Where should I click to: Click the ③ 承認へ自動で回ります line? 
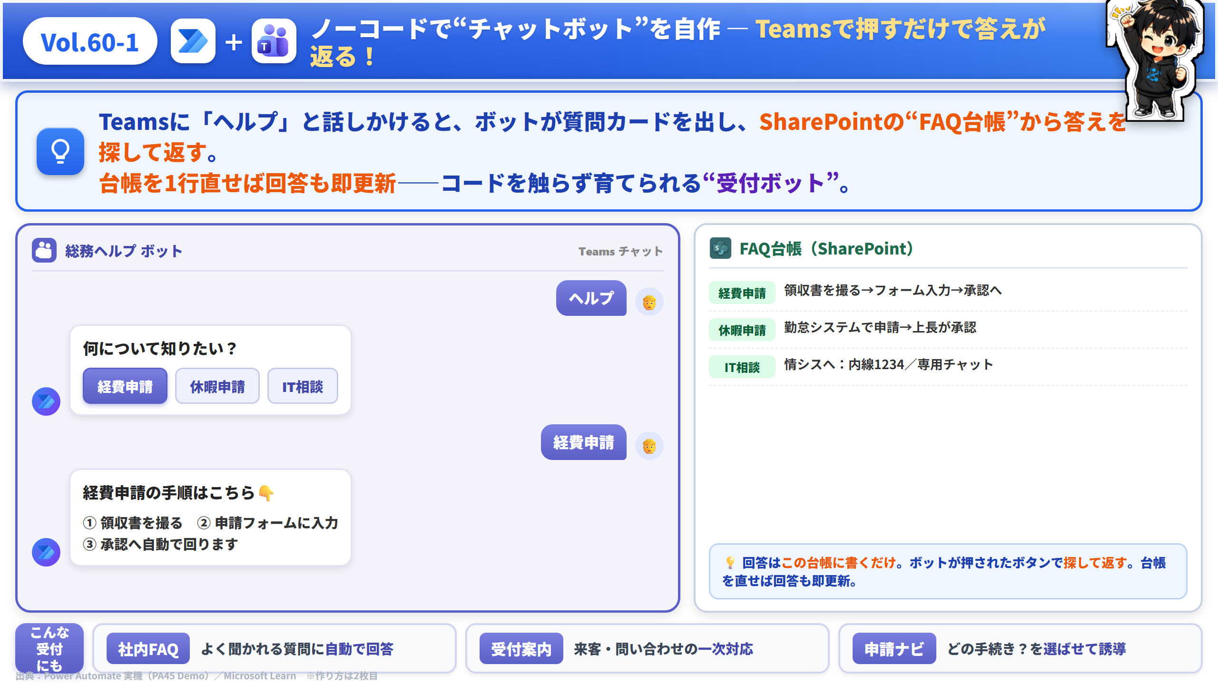click(160, 544)
